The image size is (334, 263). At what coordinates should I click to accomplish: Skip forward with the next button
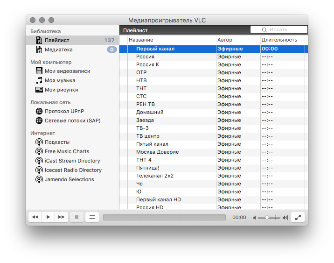62,217
